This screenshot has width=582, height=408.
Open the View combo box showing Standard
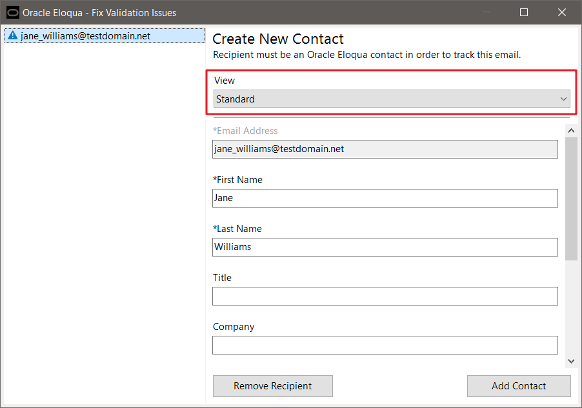point(387,99)
